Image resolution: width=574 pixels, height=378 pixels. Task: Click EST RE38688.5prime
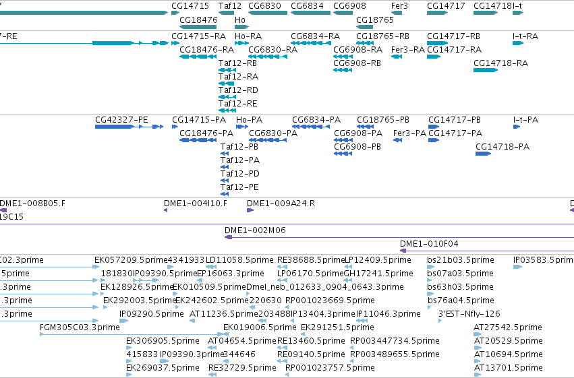point(311,260)
